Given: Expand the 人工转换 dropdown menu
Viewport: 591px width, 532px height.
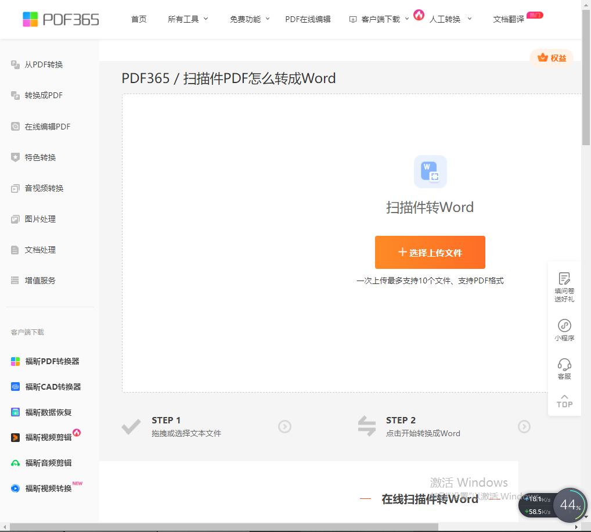Looking at the screenshot, I should coord(451,19).
